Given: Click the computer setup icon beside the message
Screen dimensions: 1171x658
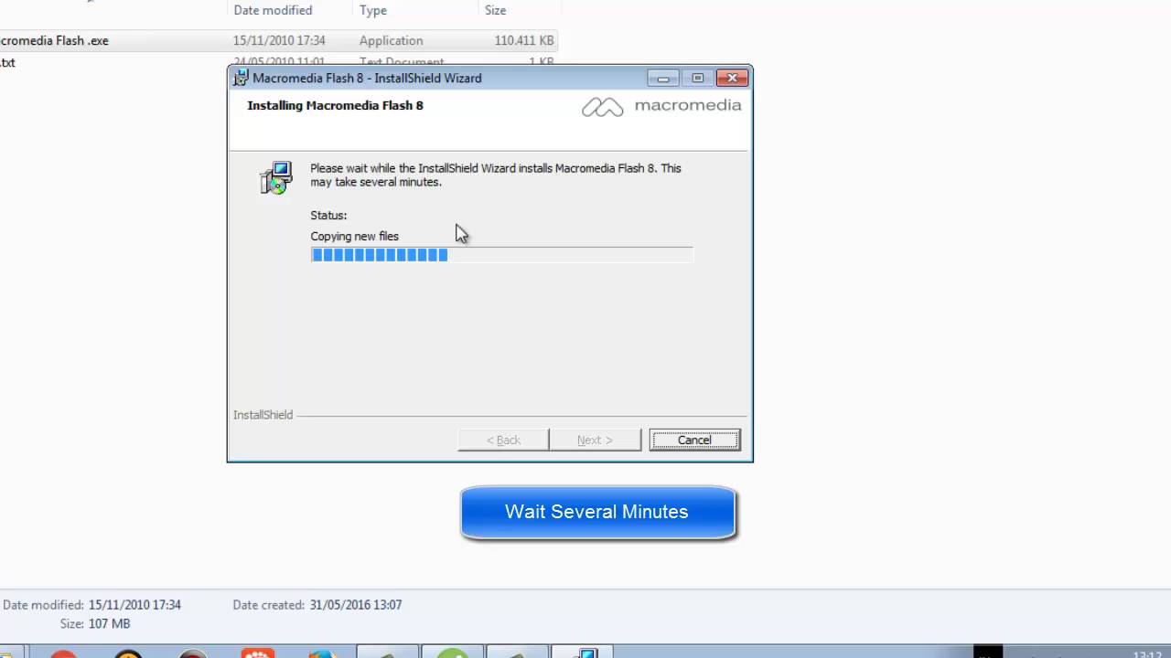Looking at the screenshot, I should click(x=275, y=177).
